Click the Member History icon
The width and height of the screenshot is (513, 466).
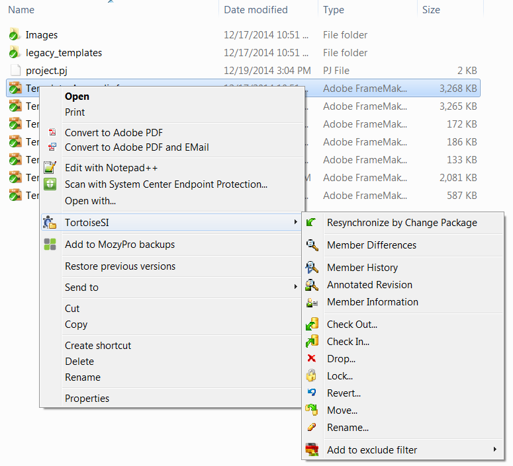click(x=311, y=268)
